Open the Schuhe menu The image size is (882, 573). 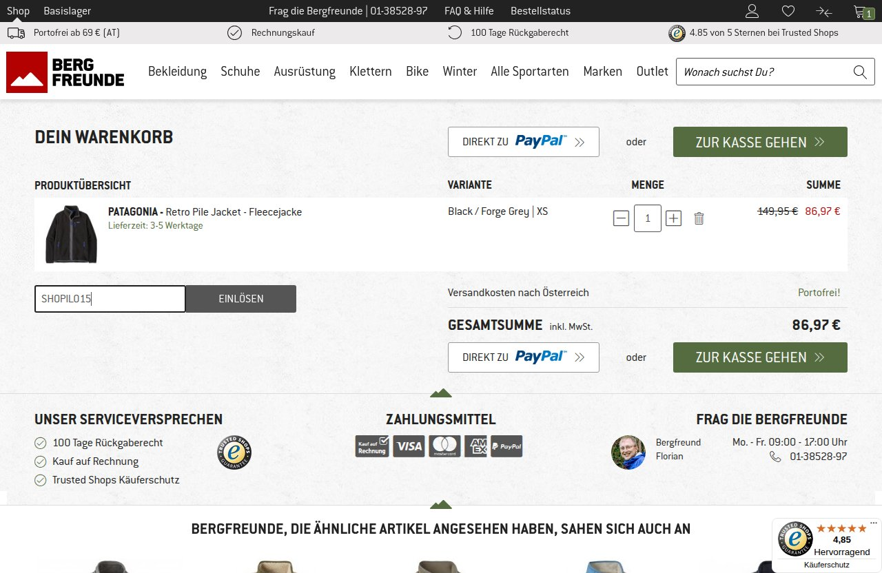240,72
